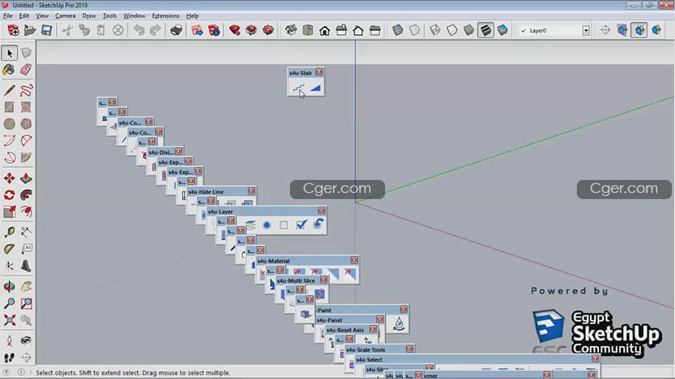Select the Protractor tool
This screenshot has width=675, height=379.
9,249
